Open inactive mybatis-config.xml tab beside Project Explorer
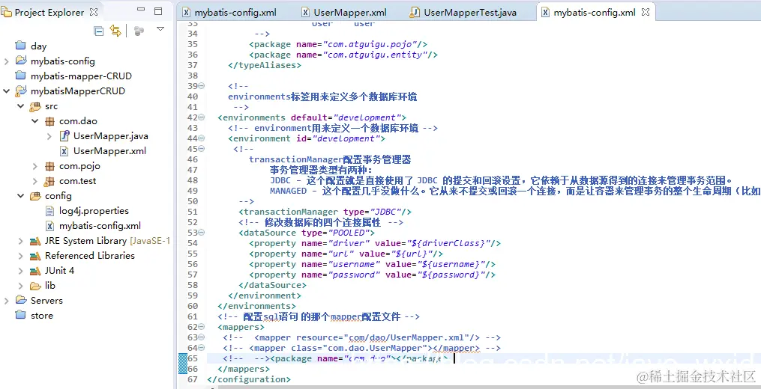The image size is (761, 389). point(229,13)
